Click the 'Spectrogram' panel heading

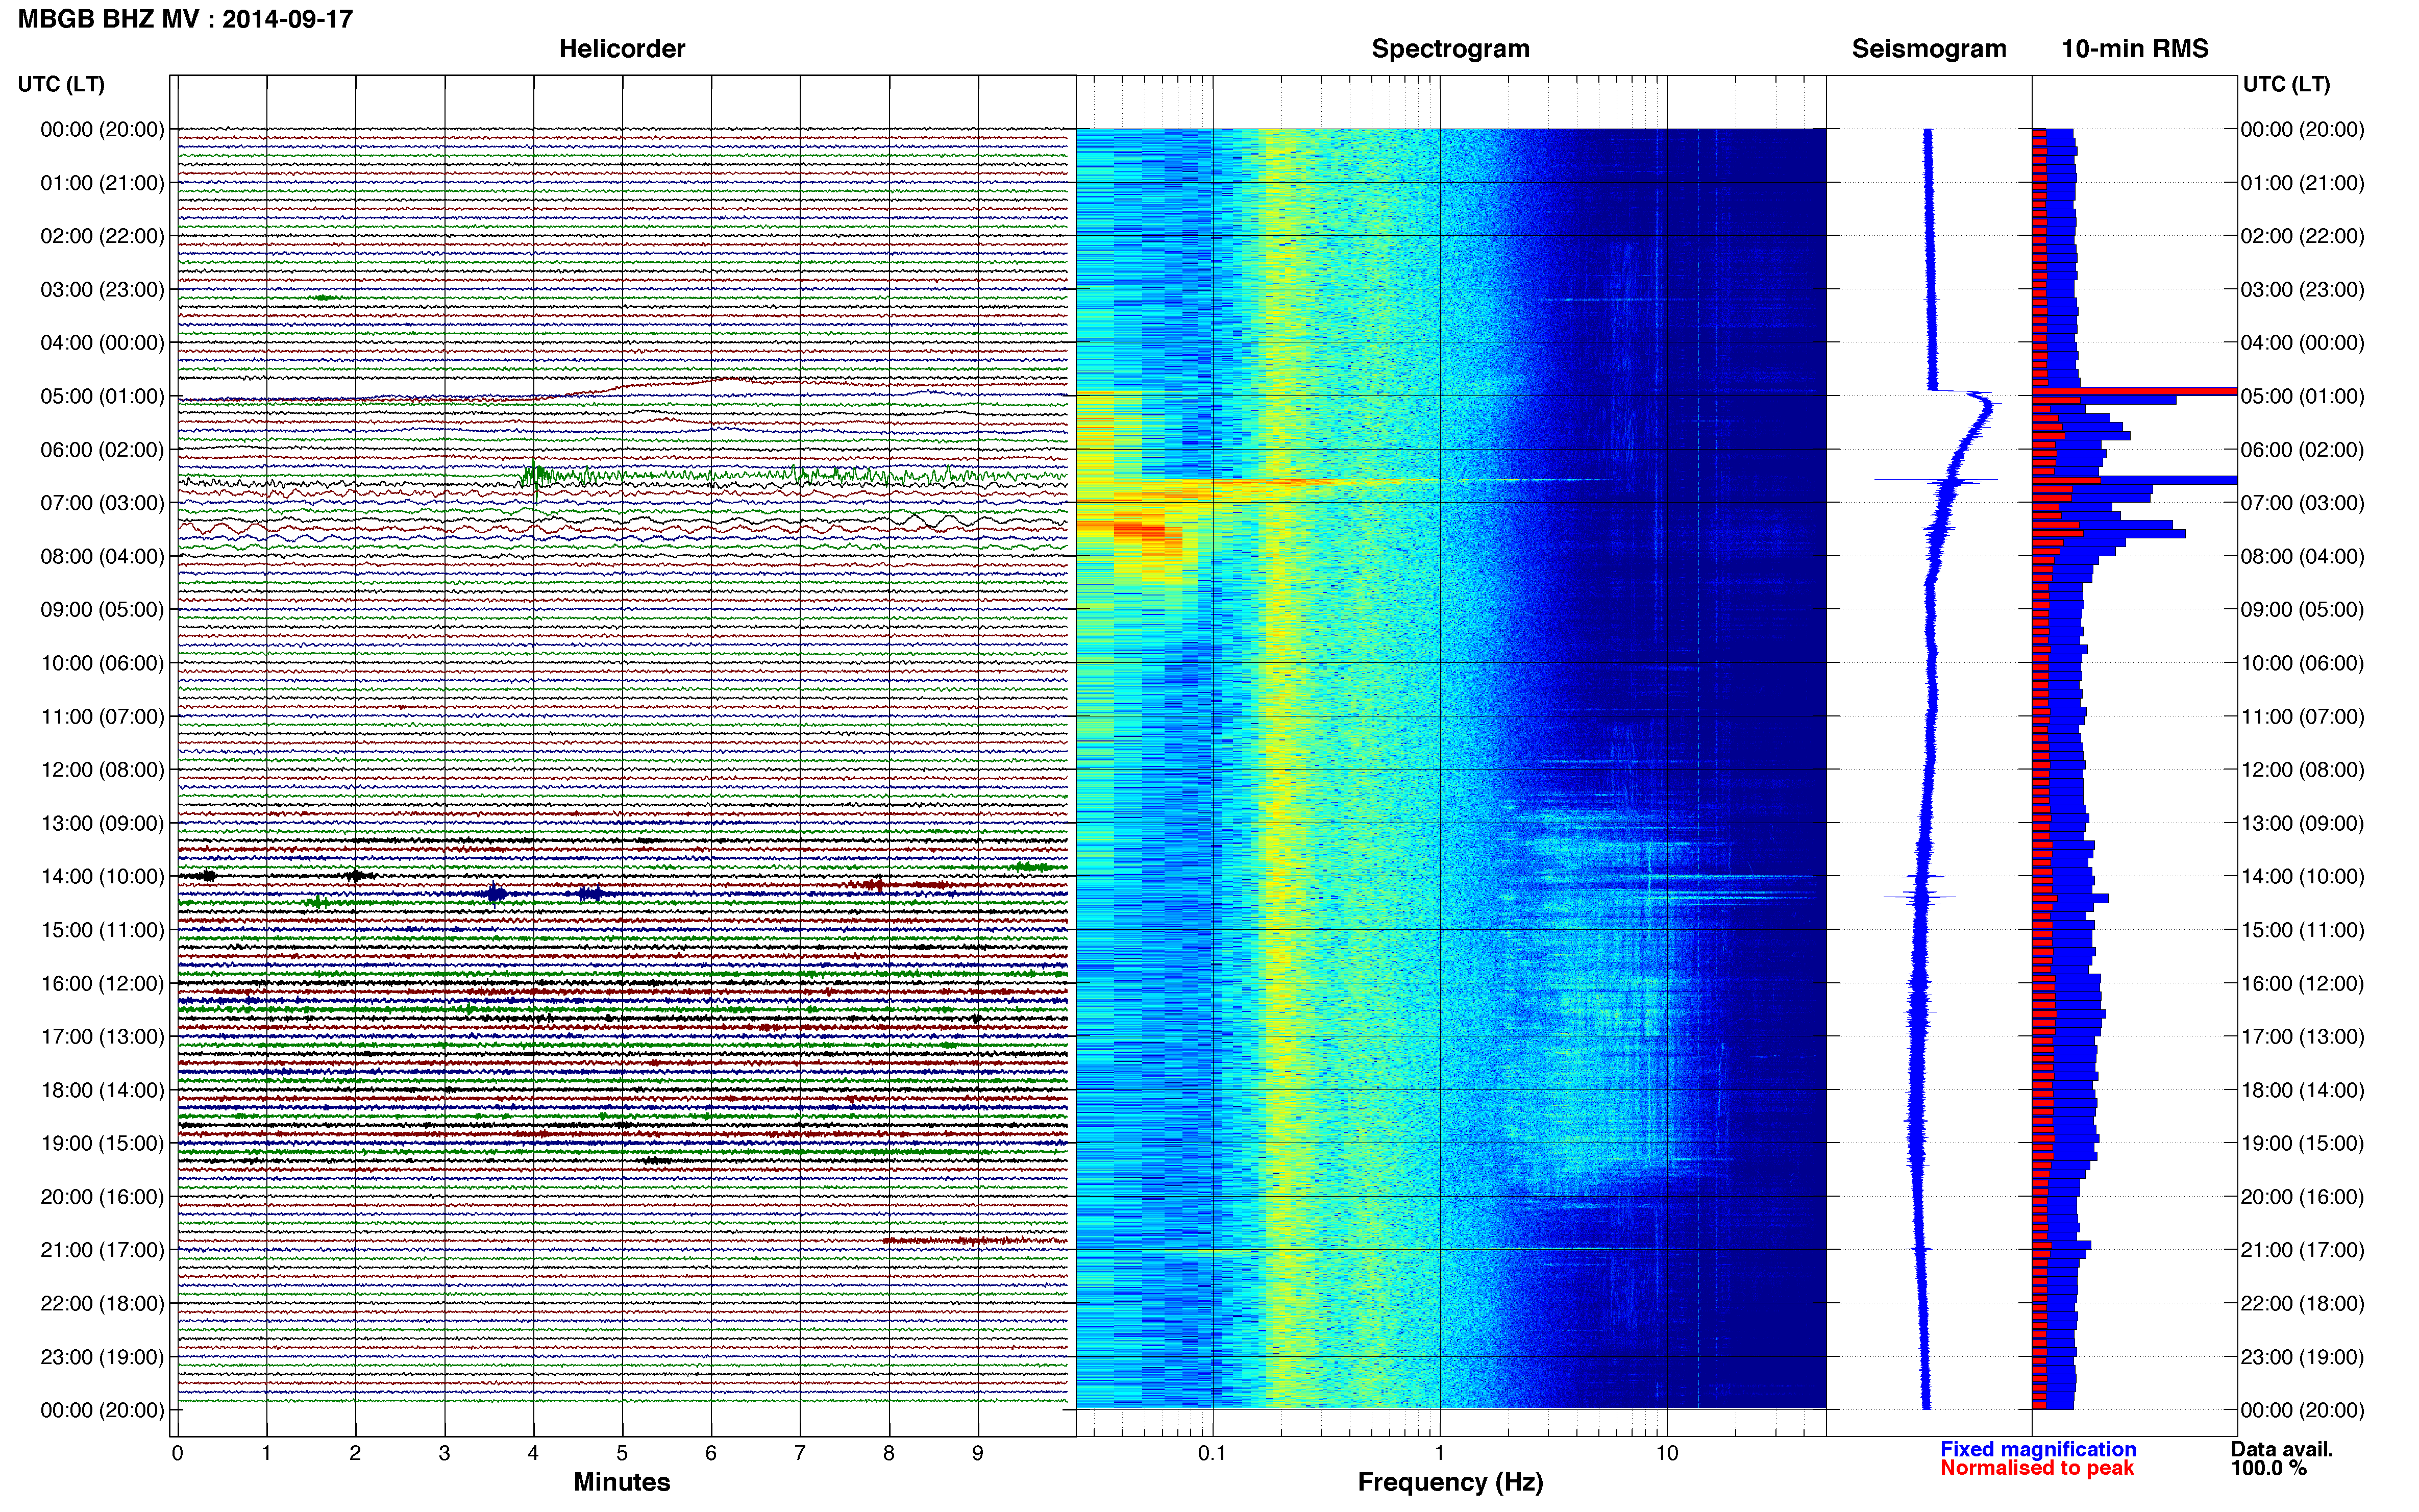coord(1450,49)
